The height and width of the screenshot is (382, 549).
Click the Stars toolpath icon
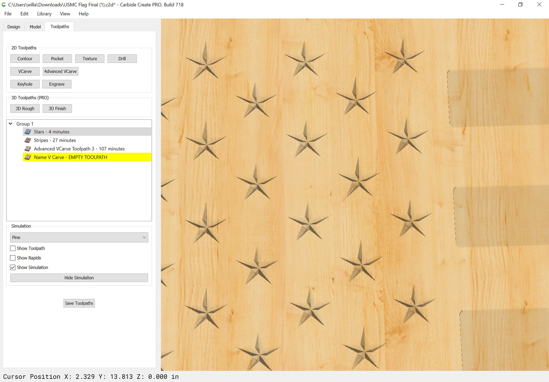pyautogui.click(x=28, y=132)
